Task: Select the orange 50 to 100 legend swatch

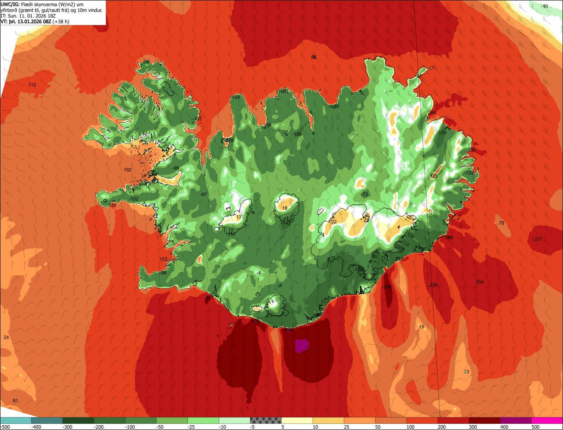Action: pyautogui.click(x=391, y=420)
